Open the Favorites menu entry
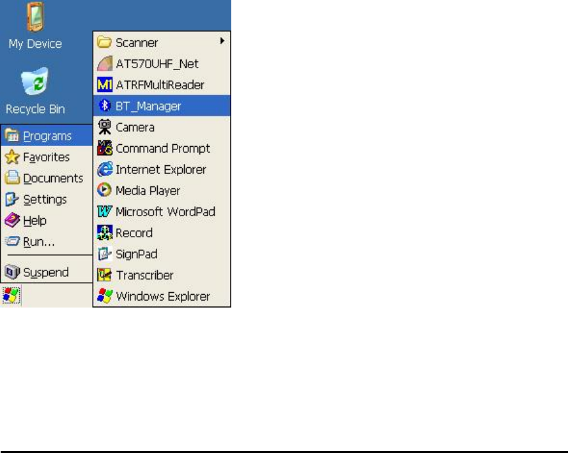The image size is (568, 453). click(47, 157)
